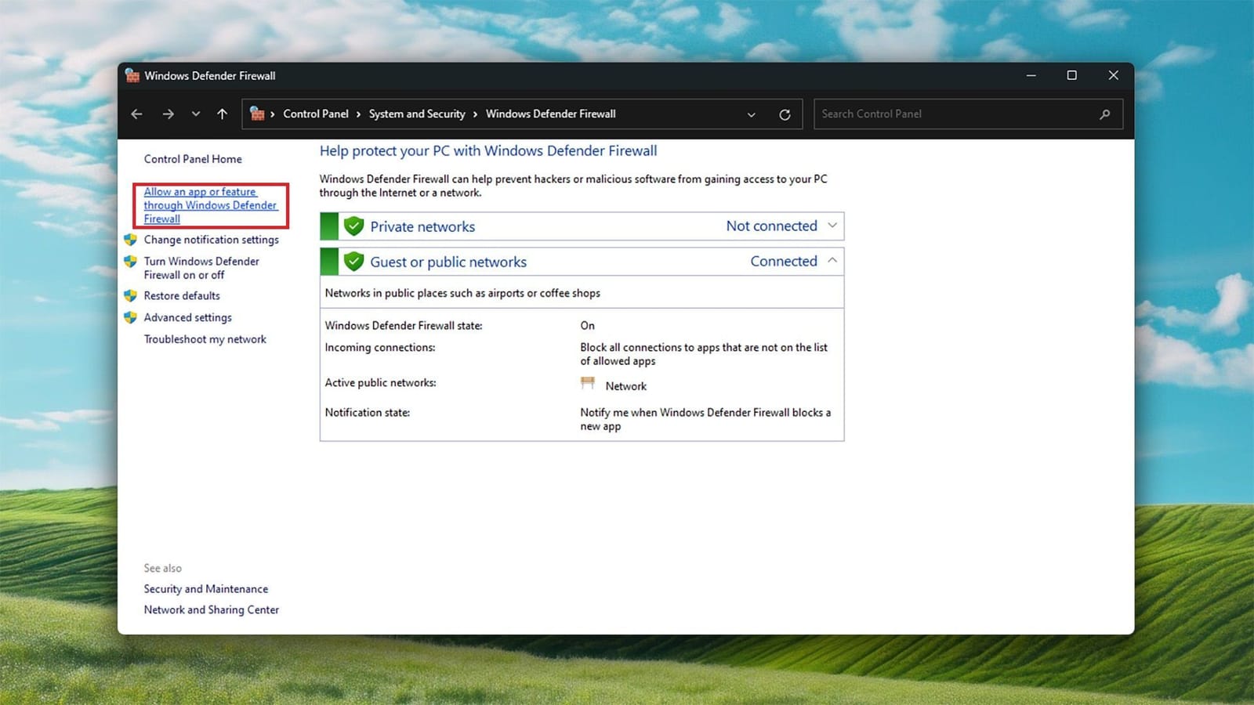Collapse the Guest or public networks section
This screenshot has width=1254, height=705.
tap(832, 261)
